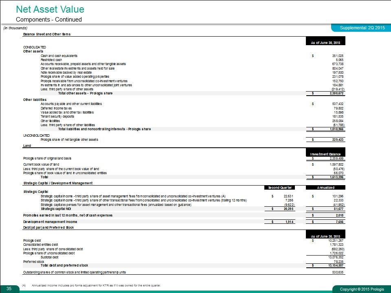
Task: Select 'Tenant security deposits' row label
Action: click(57, 116)
